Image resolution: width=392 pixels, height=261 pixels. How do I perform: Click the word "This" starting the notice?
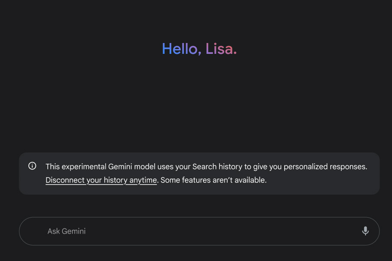click(x=53, y=167)
